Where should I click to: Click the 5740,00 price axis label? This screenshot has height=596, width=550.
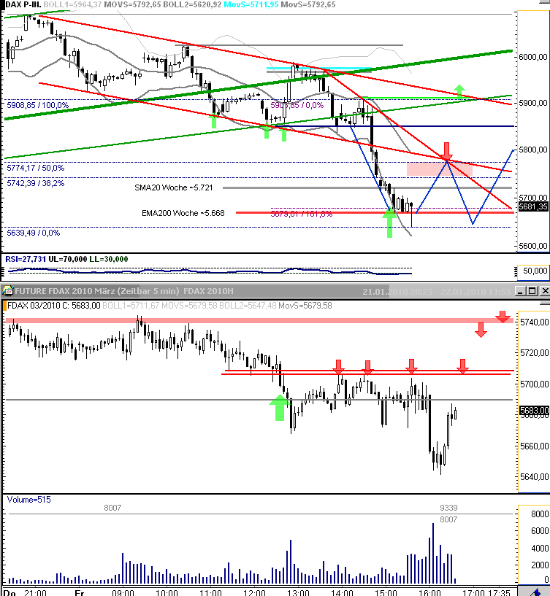(x=535, y=322)
